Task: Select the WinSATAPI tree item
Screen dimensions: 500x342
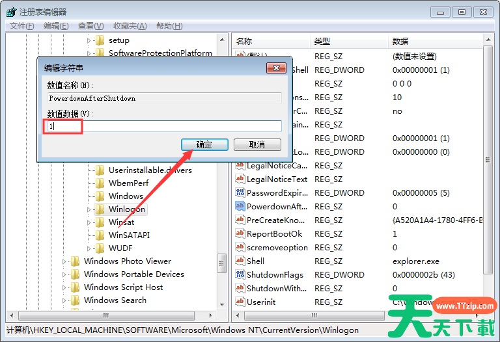Action: click(129, 235)
